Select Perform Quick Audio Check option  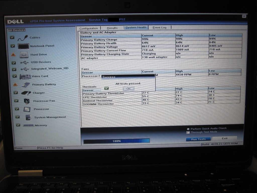pyautogui.click(x=188, y=129)
